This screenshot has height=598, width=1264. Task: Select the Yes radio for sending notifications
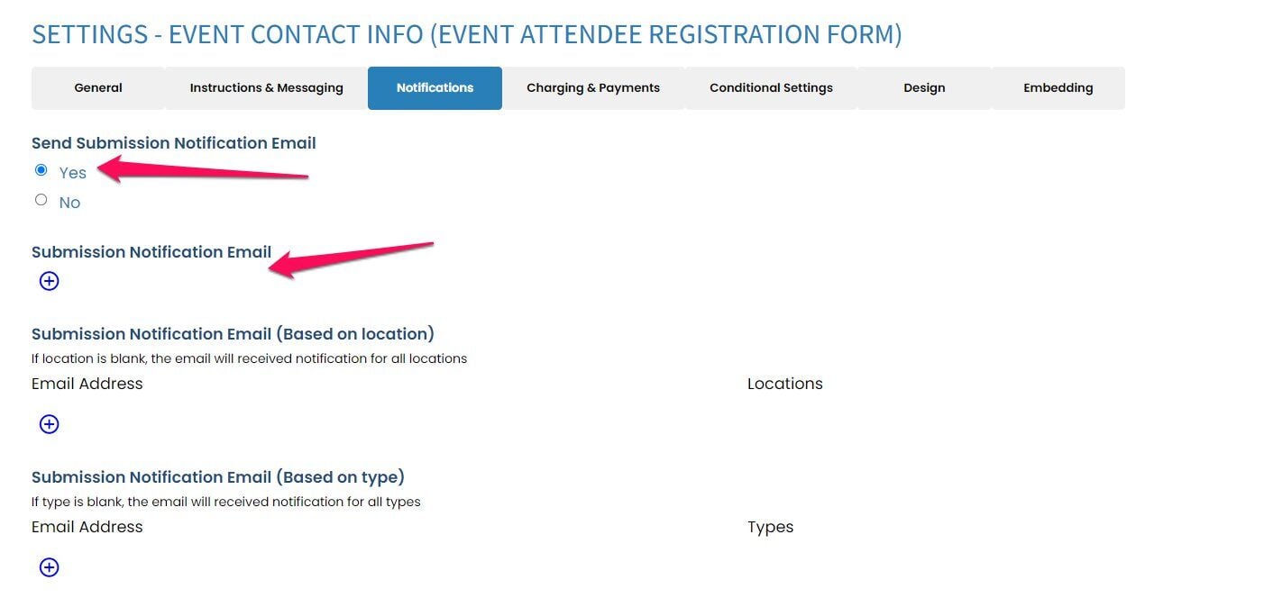point(41,170)
